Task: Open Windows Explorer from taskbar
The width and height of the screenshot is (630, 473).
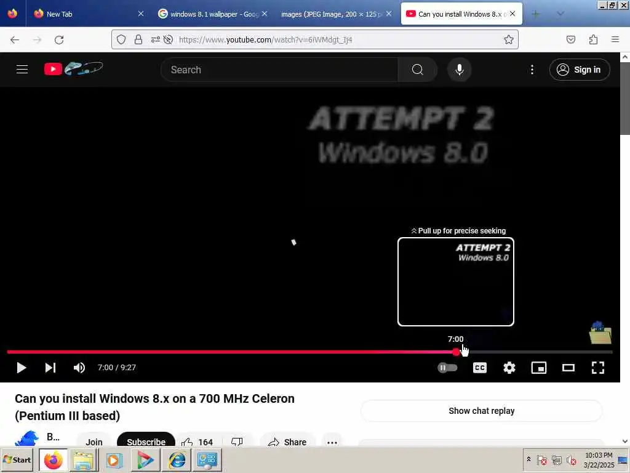Action: coord(84,459)
